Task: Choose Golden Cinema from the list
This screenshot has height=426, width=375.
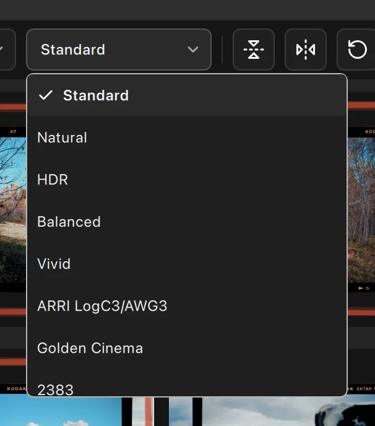Action: [187, 348]
